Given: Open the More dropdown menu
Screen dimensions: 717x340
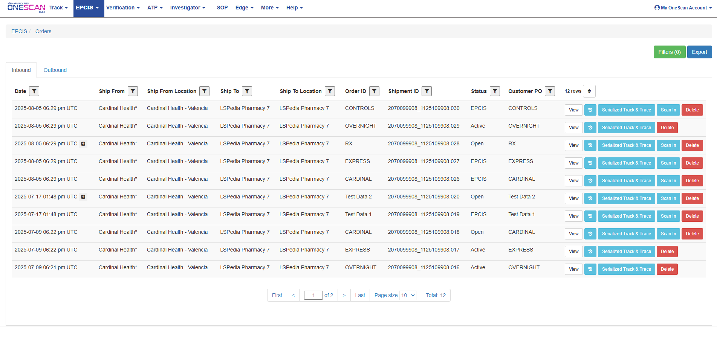Looking at the screenshot, I should pyautogui.click(x=270, y=8).
